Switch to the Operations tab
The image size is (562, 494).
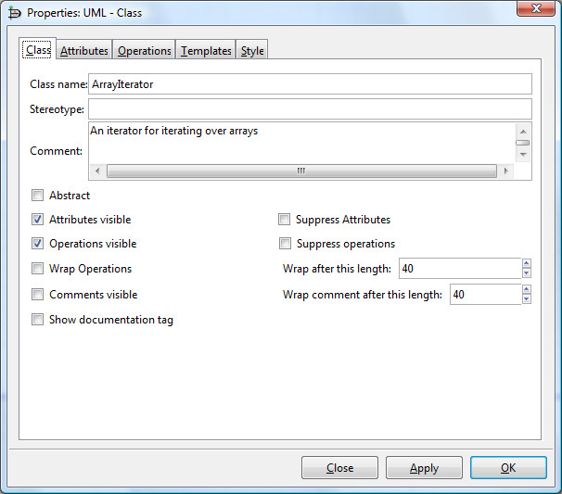(144, 50)
